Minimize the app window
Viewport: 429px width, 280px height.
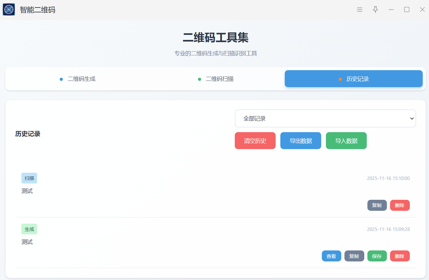pyautogui.click(x=391, y=10)
